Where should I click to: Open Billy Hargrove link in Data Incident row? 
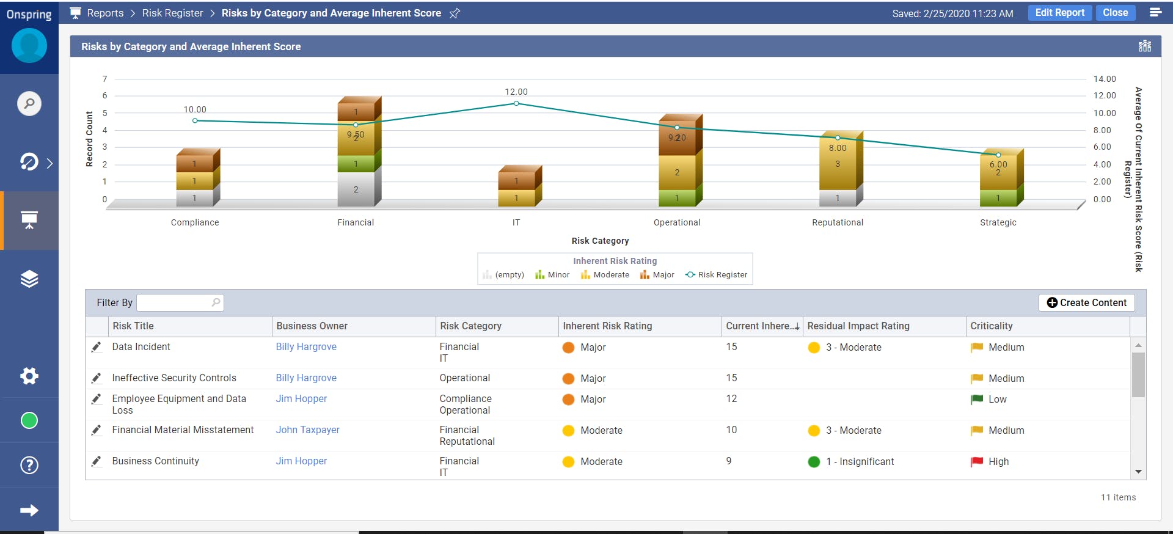(x=306, y=347)
